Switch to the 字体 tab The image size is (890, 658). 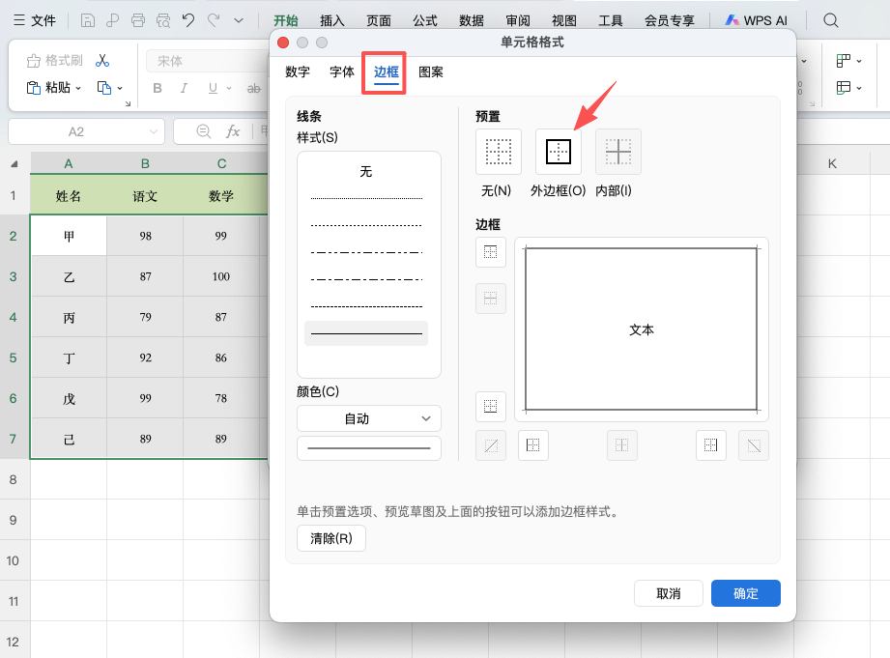(342, 72)
